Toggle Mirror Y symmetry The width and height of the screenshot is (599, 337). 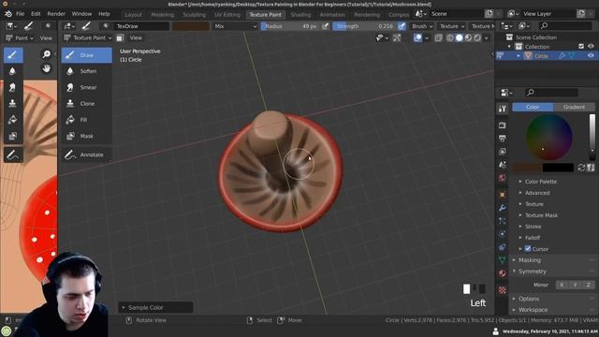[575, 285]
